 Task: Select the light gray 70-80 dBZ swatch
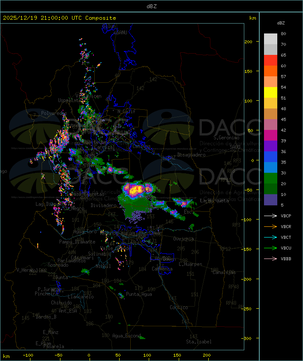coord(270,39)
